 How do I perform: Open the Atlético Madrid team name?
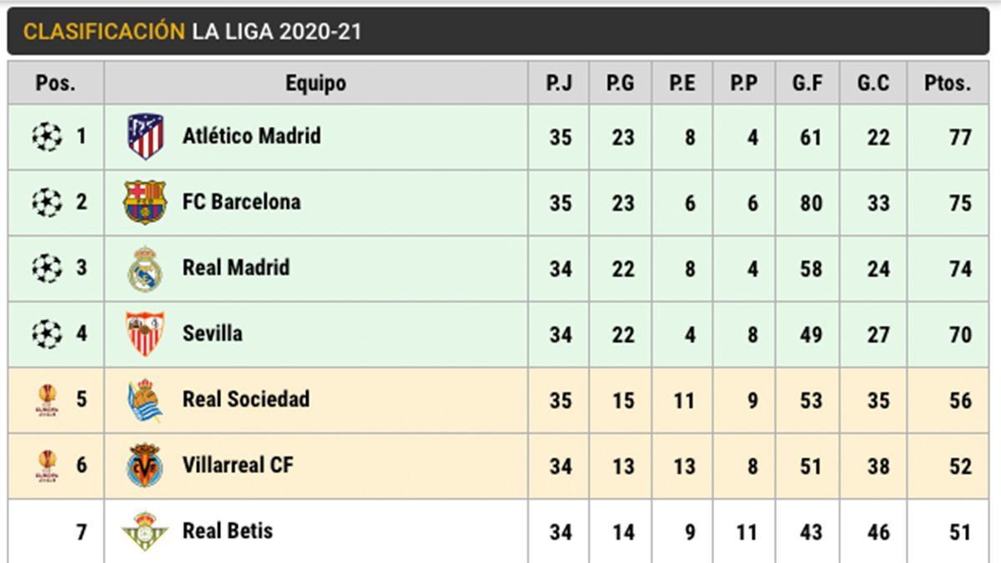coord(251,136)
